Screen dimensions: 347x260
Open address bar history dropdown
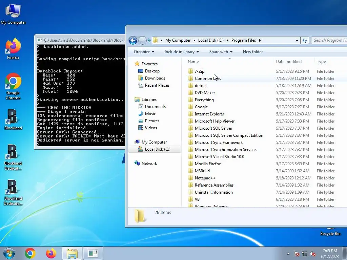[297, 41]
